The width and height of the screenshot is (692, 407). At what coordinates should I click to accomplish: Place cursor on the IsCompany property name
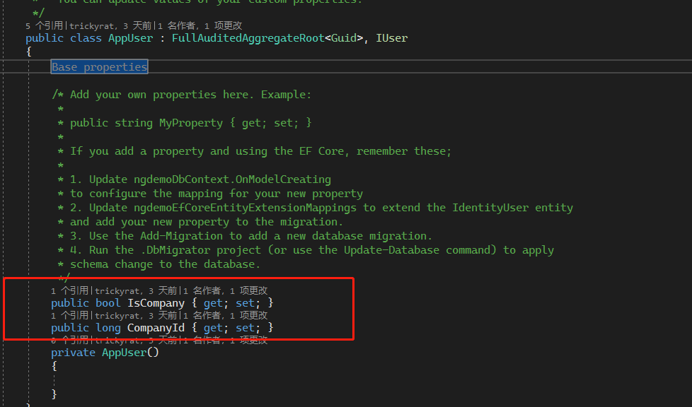[x=156, y=302]
